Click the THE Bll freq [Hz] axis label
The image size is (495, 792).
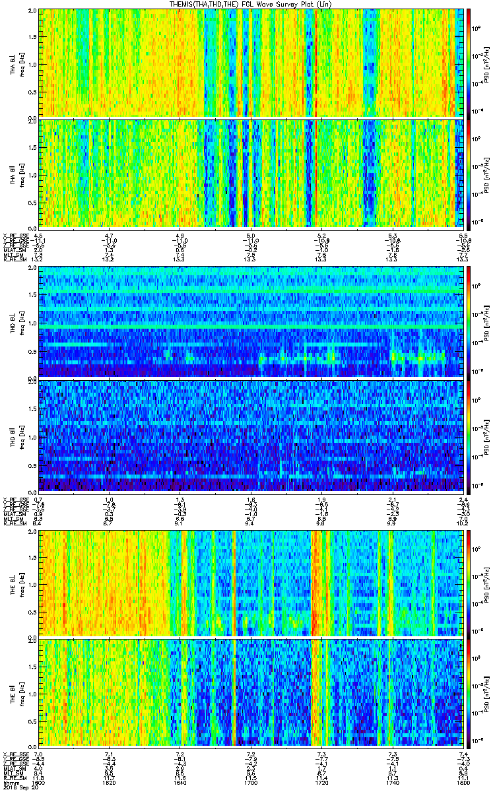[x=21, y=694]
